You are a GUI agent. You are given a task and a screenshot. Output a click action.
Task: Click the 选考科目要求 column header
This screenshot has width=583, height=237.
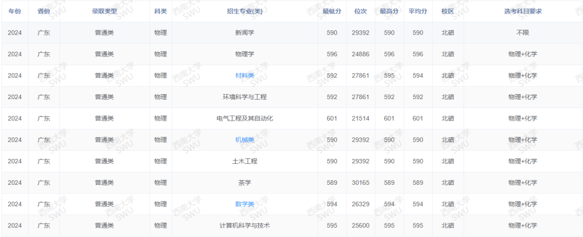tap(523, 11)
